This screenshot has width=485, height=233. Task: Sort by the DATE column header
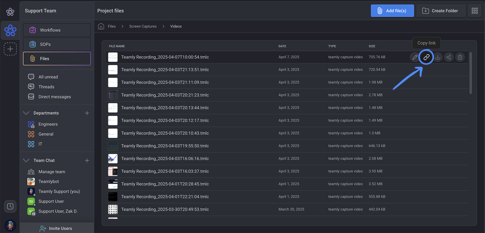(282, 46)
